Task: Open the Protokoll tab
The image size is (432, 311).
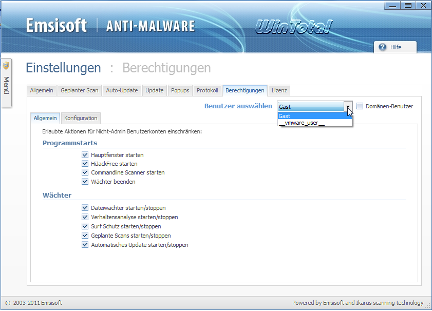Action: [x=207, y=90]
